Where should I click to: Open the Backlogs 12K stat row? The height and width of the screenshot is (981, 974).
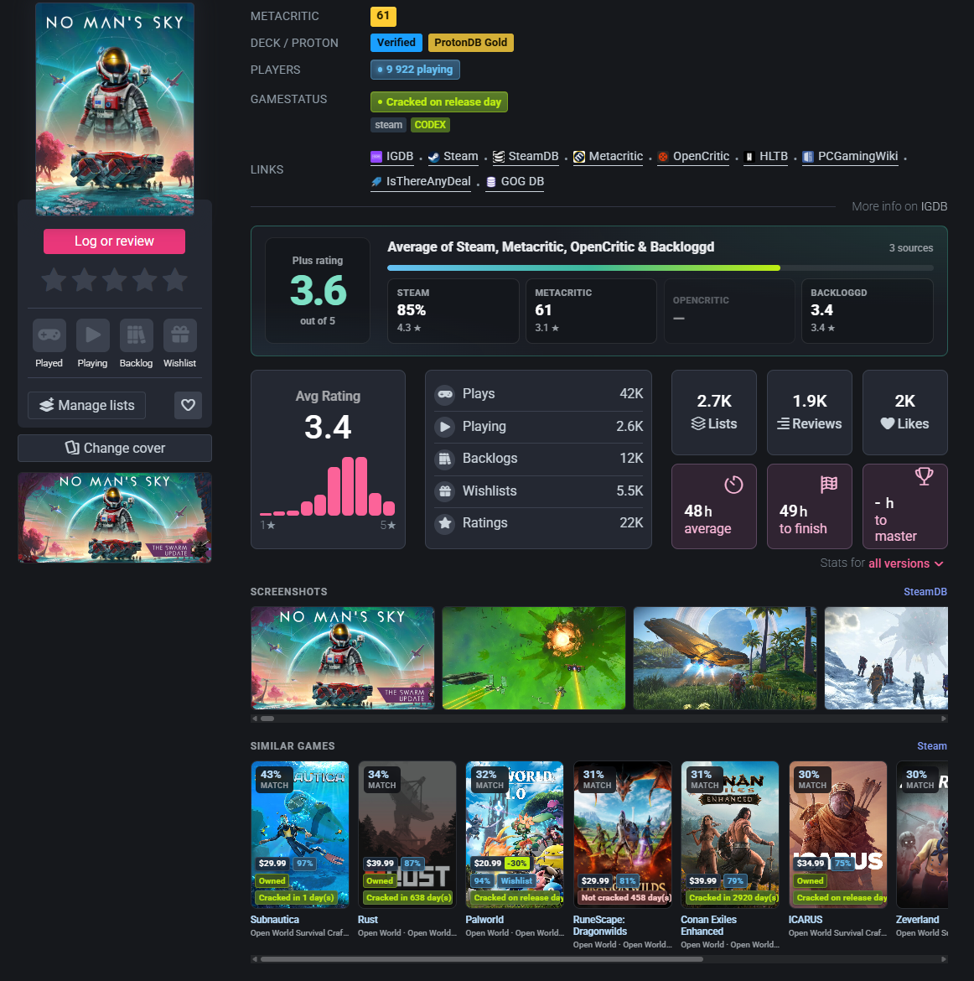tap(539, 459)
